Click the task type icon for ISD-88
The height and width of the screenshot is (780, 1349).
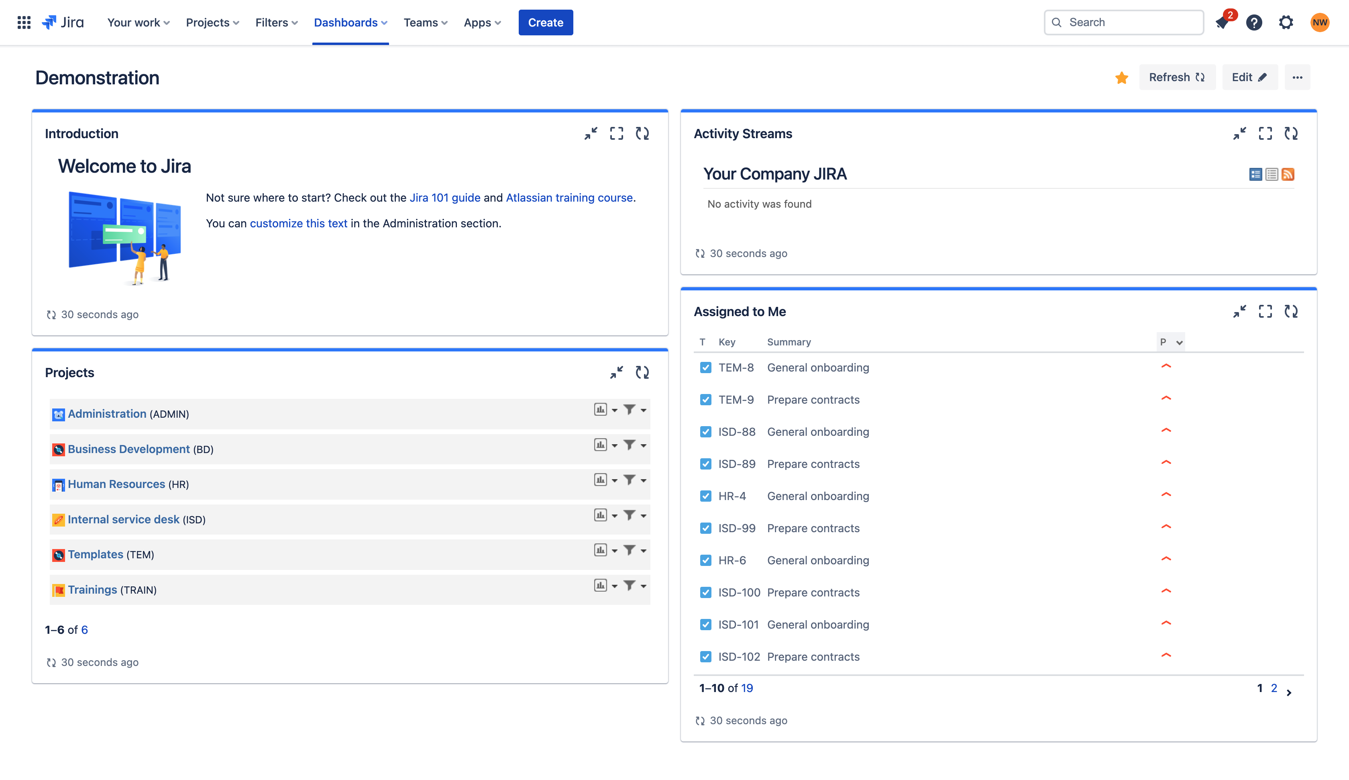tap(705, 432)
